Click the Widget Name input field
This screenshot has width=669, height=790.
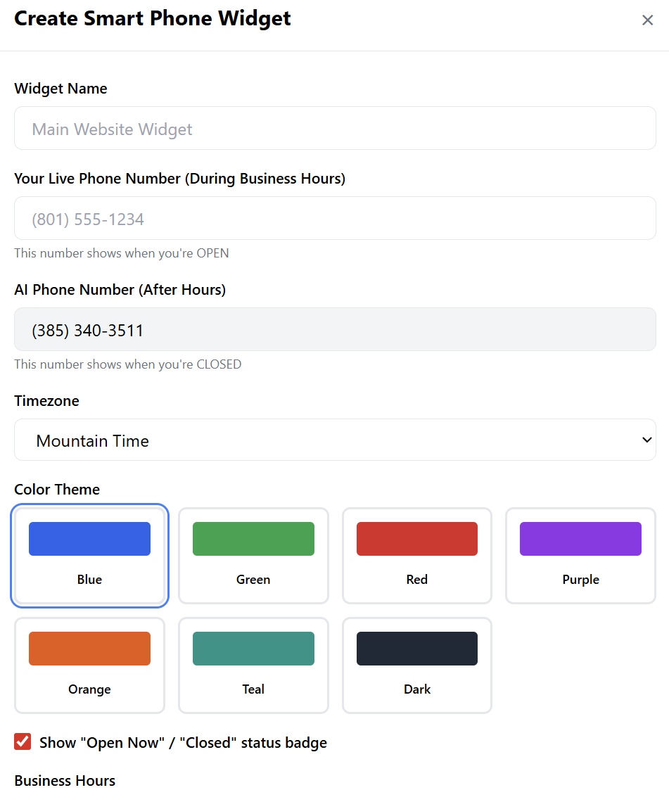335,129
